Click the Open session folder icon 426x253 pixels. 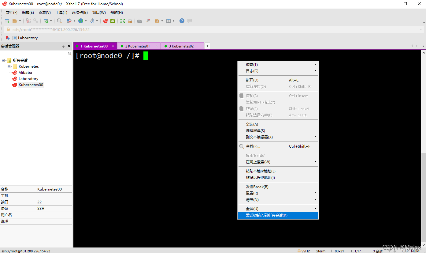(x=15, y=21)
